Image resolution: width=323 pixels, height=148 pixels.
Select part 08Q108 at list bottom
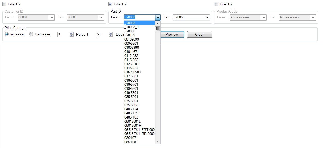[130, 142]
